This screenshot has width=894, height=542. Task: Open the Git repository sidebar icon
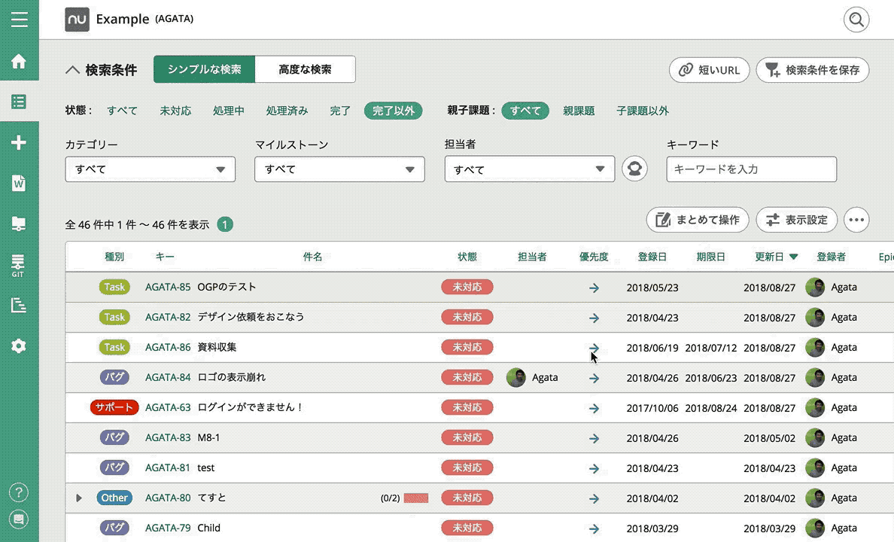click(x=19, y=265)
